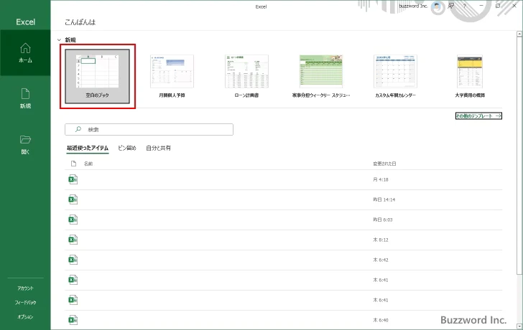This screenshot has width=523, height=330.
Task: Open the feedback icon in title bar
Action: point(451,6)
